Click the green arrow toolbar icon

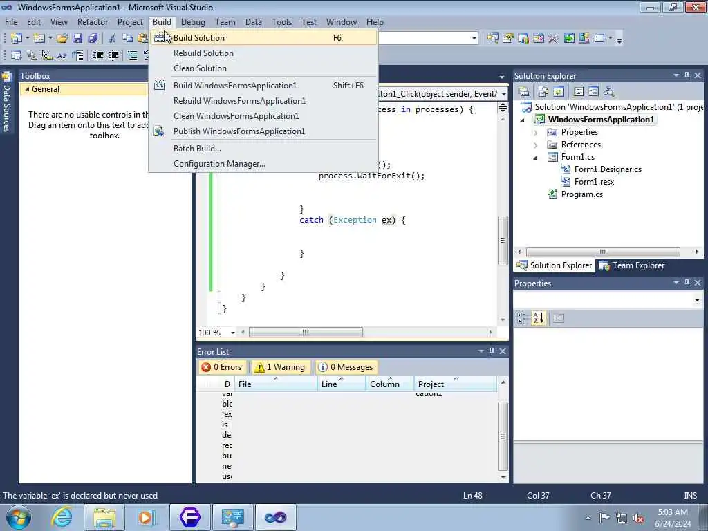tap(569, 39)
